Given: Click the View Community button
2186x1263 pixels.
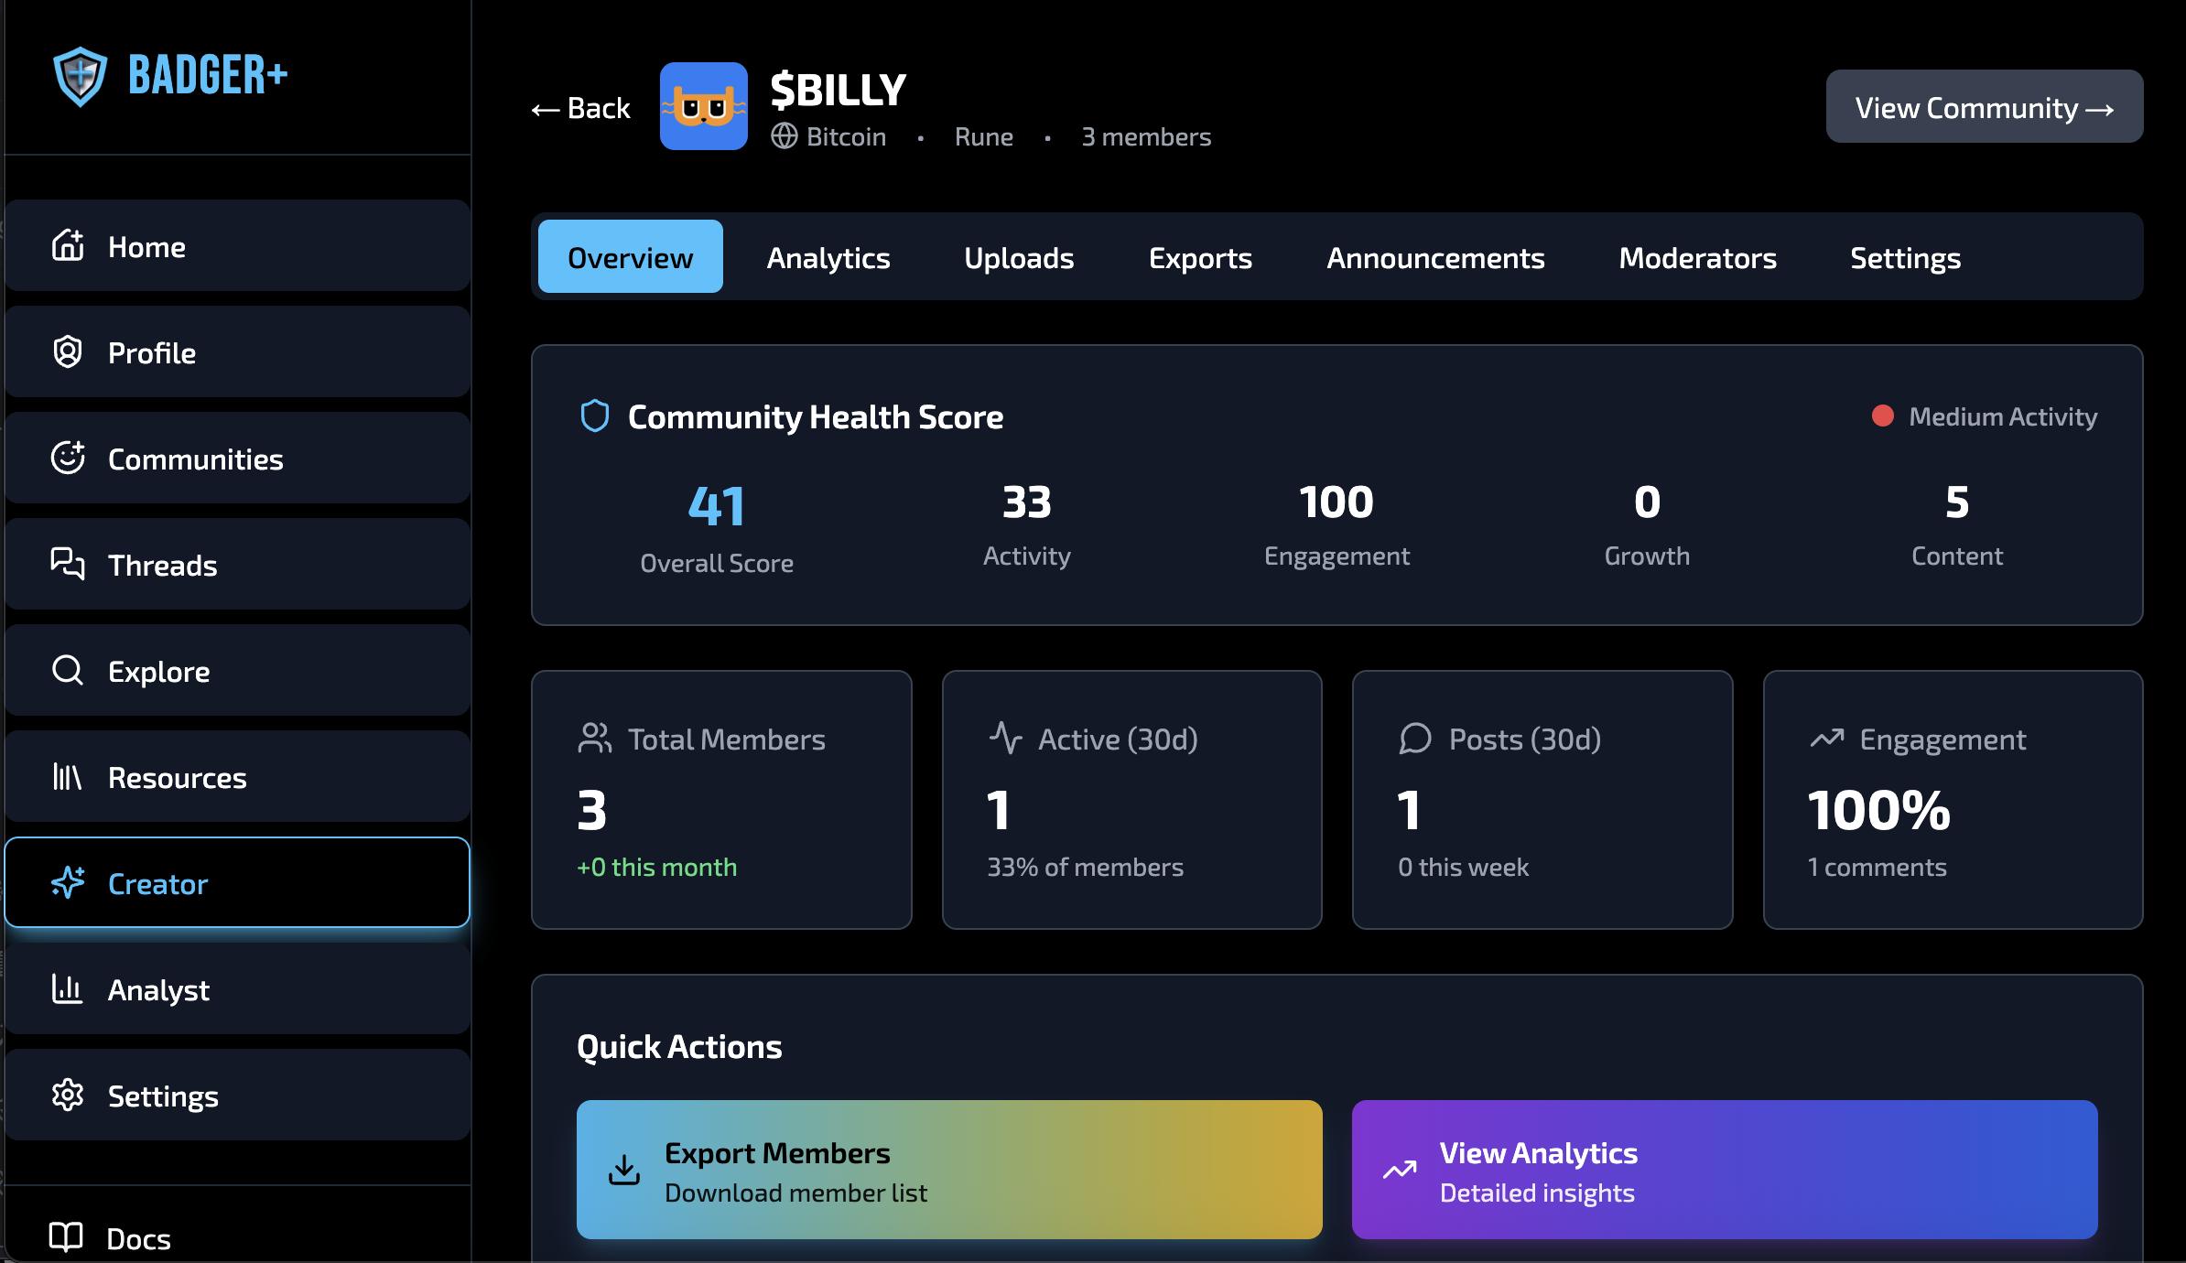Looking at the screenshot, I should (x=1984, y=107).
